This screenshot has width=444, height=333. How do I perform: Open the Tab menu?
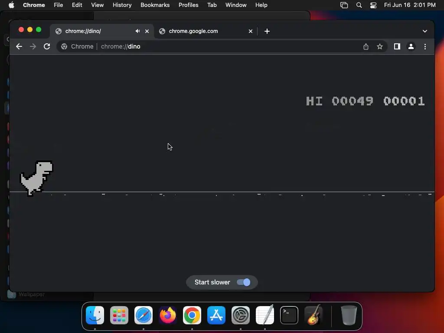coord(212,5)
